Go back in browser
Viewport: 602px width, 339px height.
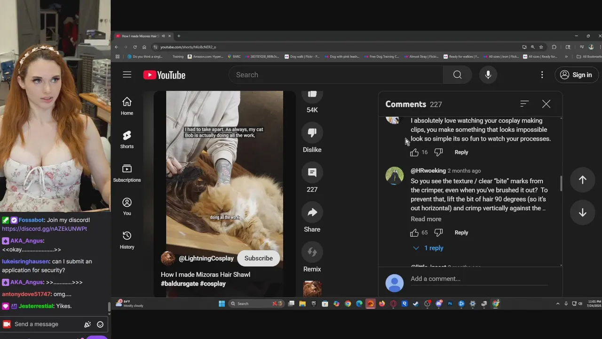(x=117, y=47)
